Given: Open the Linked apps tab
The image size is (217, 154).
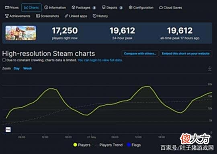Looking at the screenshot, I should [x=76, y=16].
